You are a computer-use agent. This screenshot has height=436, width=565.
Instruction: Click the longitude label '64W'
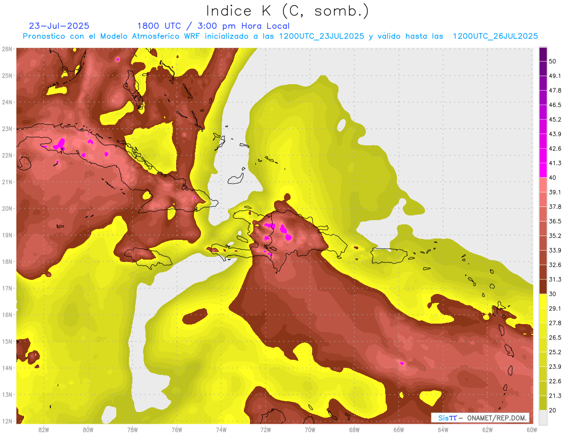(443, 430)
